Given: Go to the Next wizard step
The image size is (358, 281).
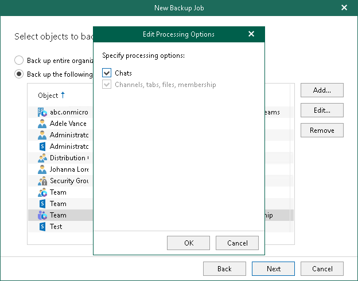Looking at the screenshot, I should coord(274,269).
